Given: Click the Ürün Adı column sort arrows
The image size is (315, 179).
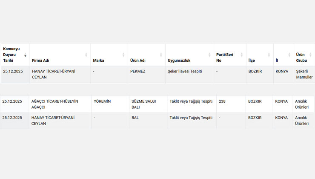Looking at the screenshot, I should click(161, 55).
